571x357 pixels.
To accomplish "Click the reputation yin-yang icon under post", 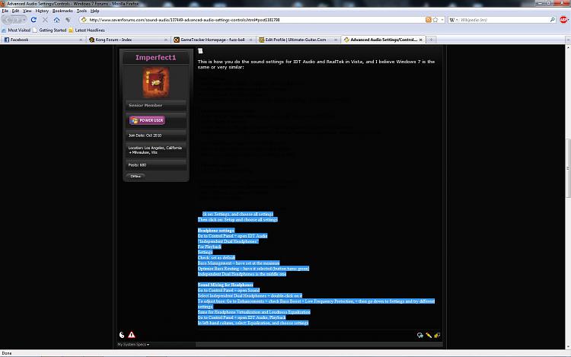I will [x=122, y=335].
